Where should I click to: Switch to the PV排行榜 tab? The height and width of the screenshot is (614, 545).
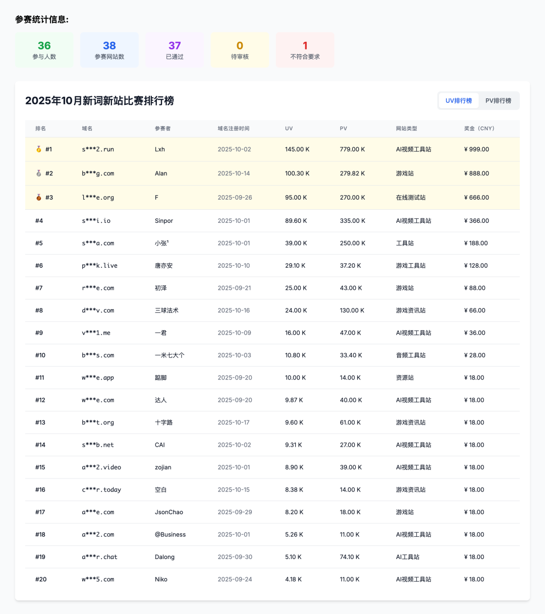(499, 100)
